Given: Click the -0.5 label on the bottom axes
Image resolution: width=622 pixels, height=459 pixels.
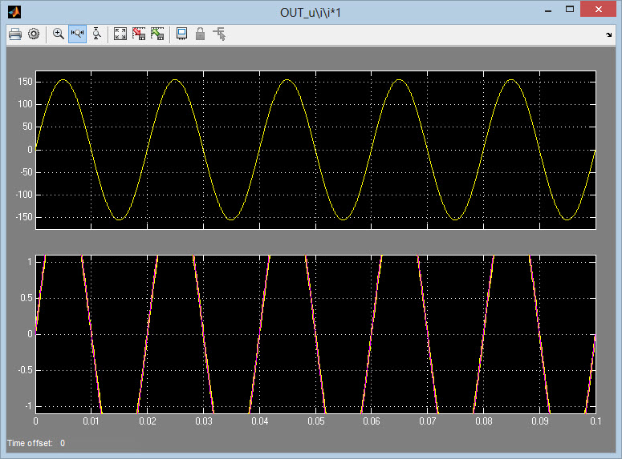Looking at the screenshot, I should [26, 370].
